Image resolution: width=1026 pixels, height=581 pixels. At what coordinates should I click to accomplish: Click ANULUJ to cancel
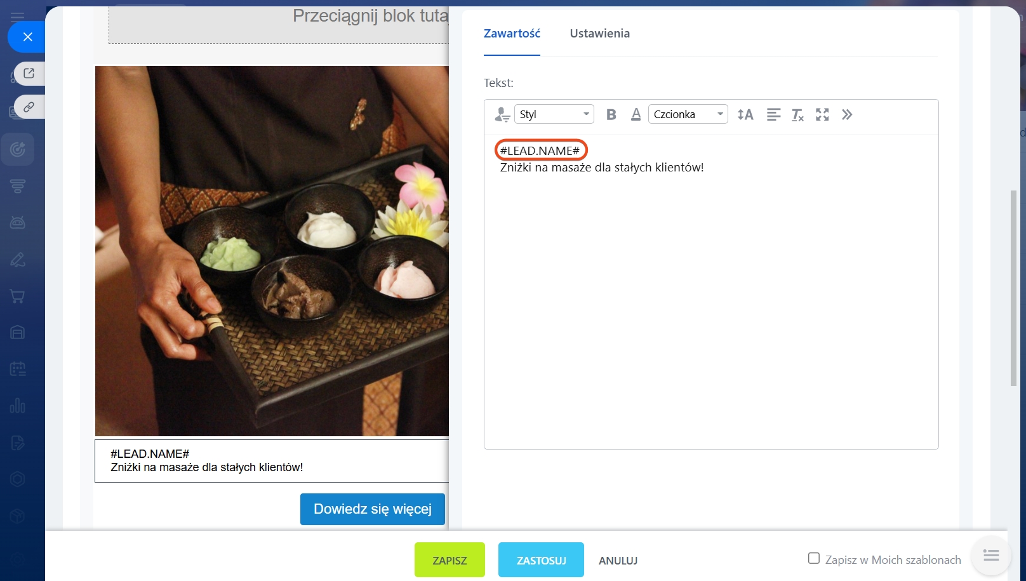tap(618, 561)
